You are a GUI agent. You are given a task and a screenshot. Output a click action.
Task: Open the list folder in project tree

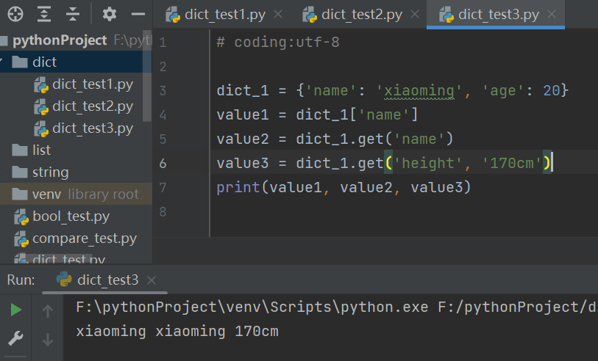click(41, 150)
